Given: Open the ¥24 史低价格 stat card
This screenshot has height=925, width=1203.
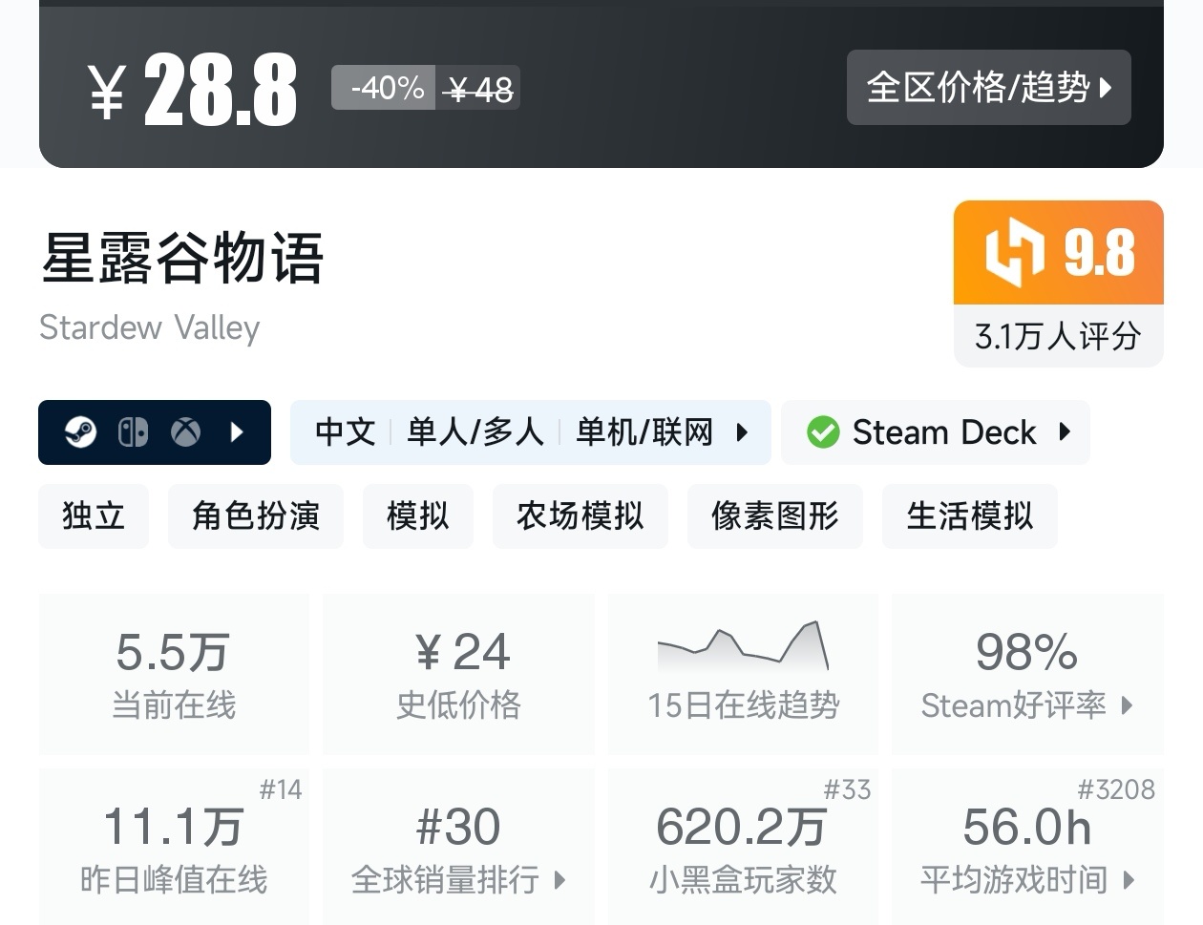Looking at the screenshot, I should click(x=458, y=675).
